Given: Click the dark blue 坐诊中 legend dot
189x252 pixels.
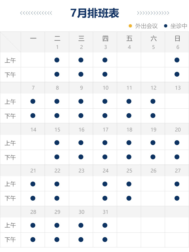Looking at the screenshot, I should 166,26.
